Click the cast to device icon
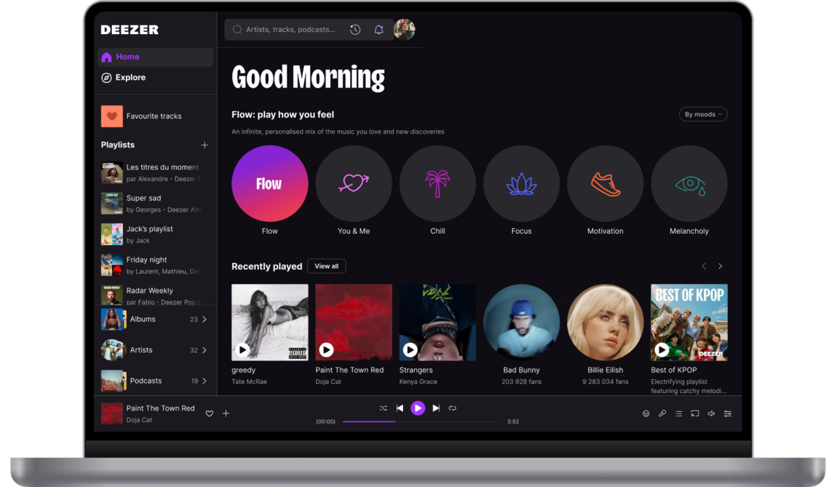 694,413
